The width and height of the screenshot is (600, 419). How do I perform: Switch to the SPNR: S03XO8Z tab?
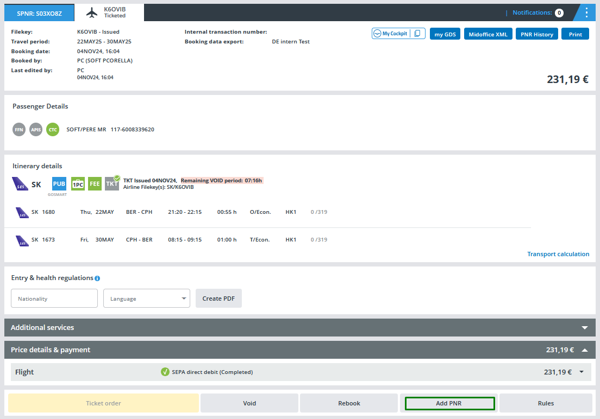[39, 12]
